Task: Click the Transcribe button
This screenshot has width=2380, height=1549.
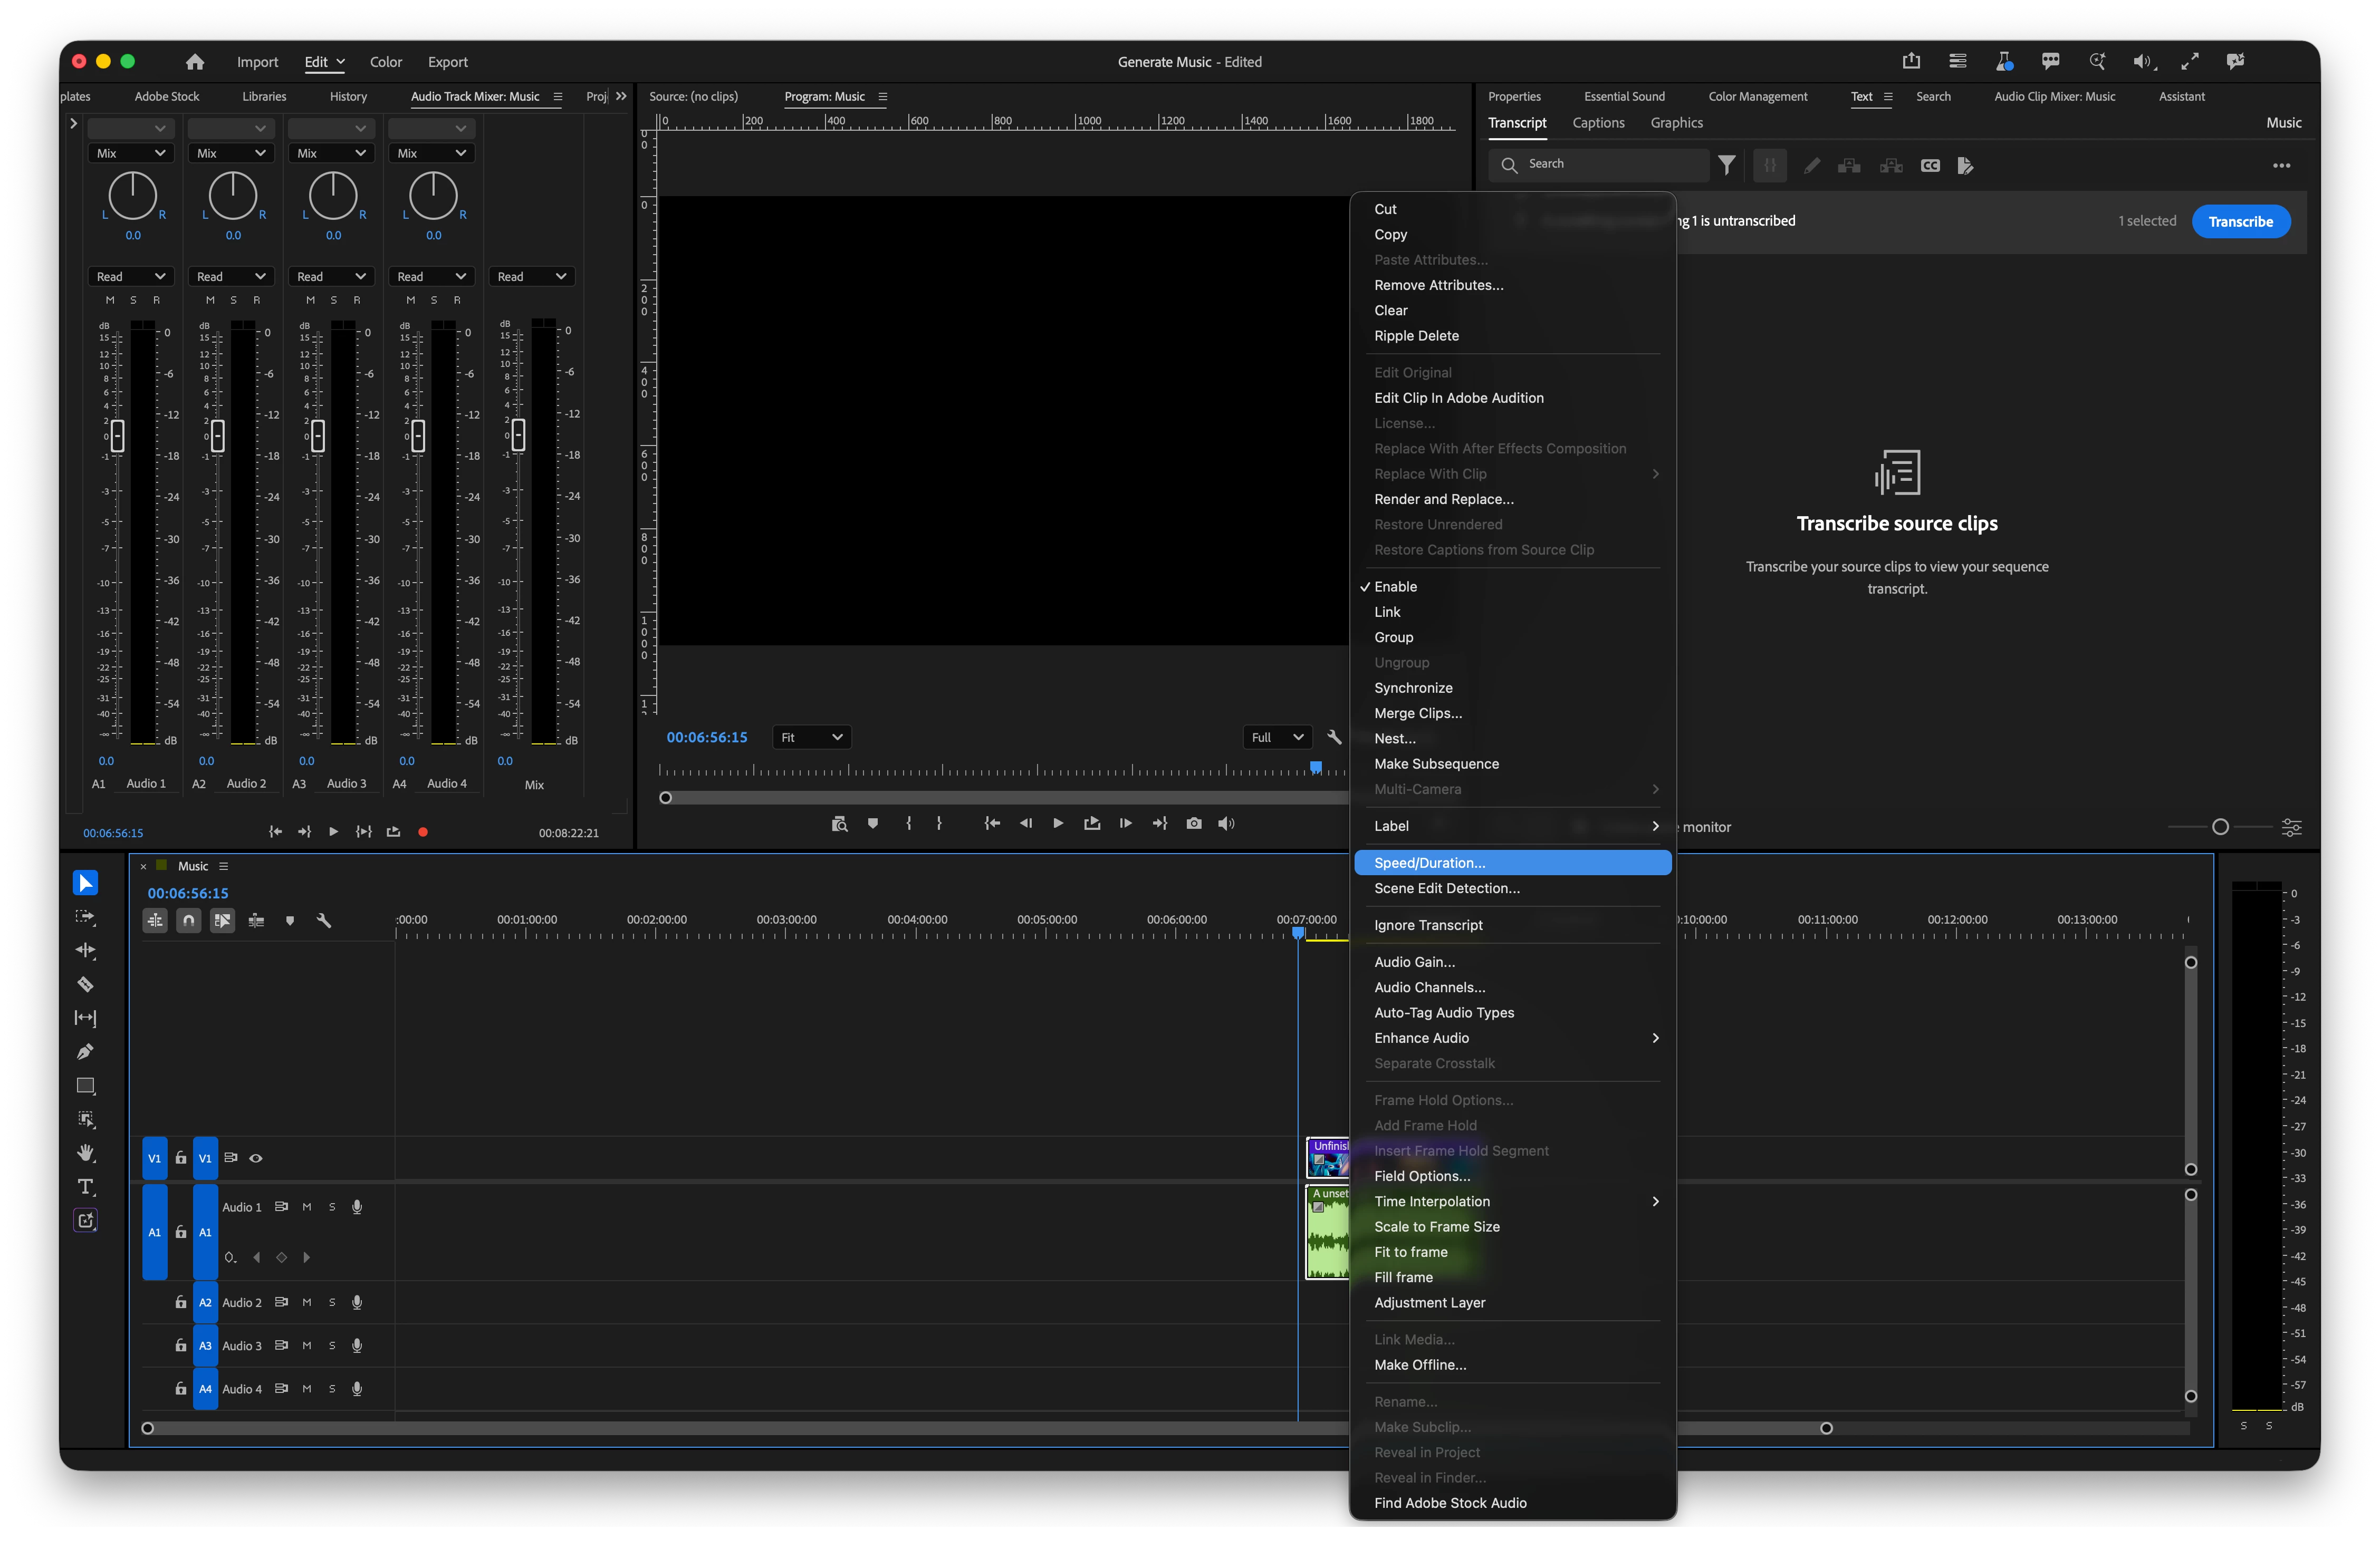Action: (x=2240, y=221)
